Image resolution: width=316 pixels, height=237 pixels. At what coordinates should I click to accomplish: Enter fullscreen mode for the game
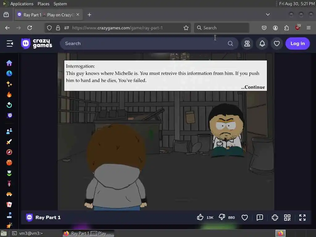pos(302,218)
